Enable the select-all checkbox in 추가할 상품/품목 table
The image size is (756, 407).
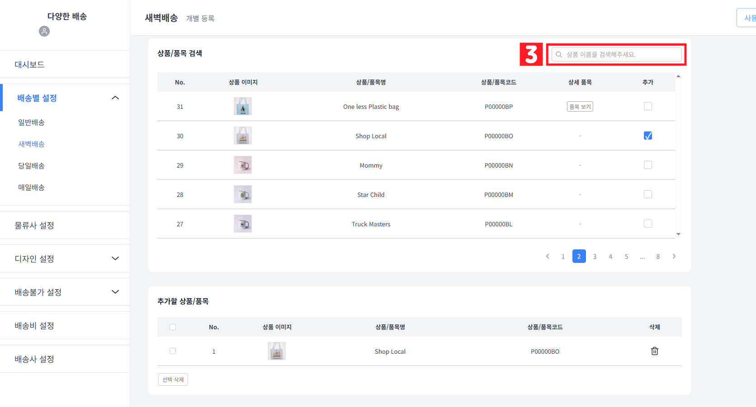172,327
